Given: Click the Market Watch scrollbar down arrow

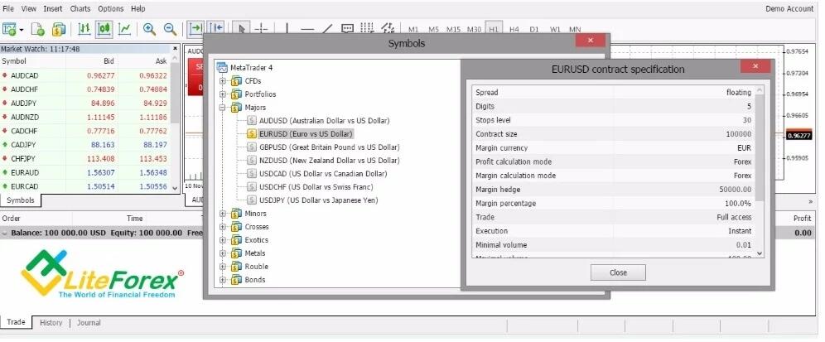Looking at the screenshot, I should point(176,188).
